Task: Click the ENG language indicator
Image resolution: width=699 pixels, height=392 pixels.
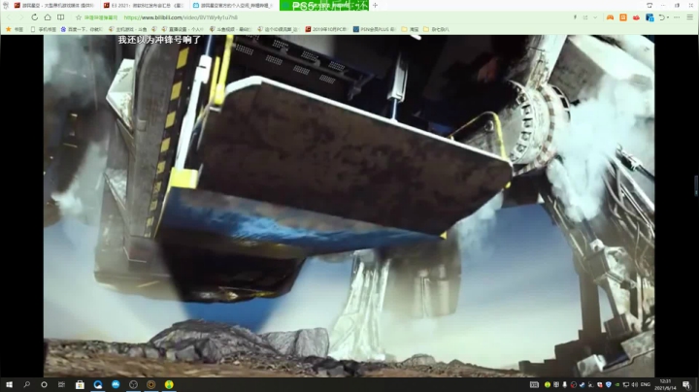Action: pyautogui.click(x=645, y=384)
